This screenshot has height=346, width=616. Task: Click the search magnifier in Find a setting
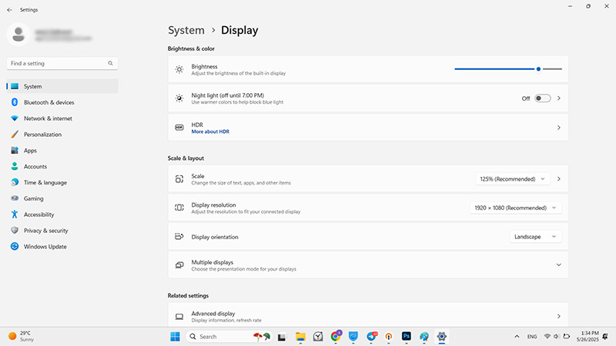tap(110, 63)
